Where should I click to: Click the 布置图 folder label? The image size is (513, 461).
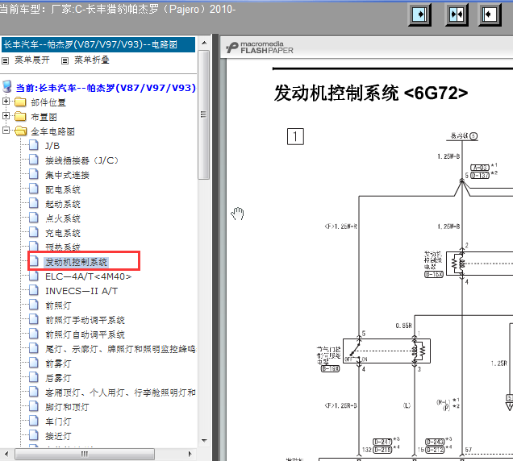(x=44, y=117)
